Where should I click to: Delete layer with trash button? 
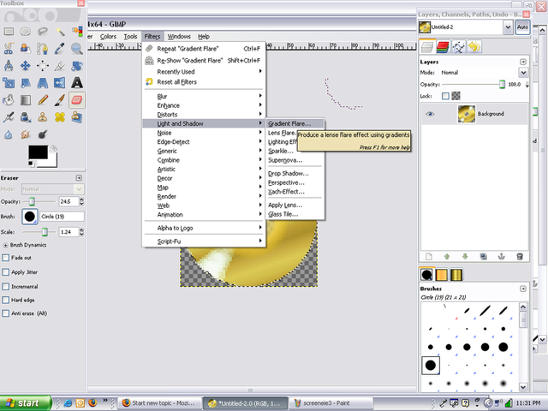point(520,257)
